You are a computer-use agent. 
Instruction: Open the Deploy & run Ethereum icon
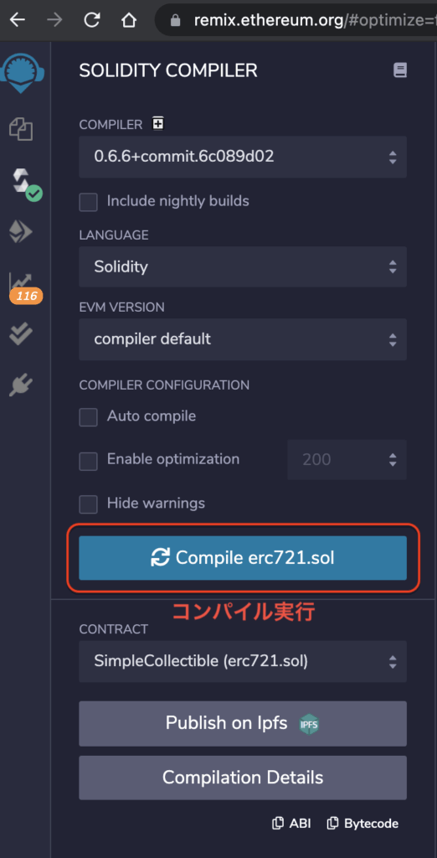pyautogui.click(x=21, y=232)
